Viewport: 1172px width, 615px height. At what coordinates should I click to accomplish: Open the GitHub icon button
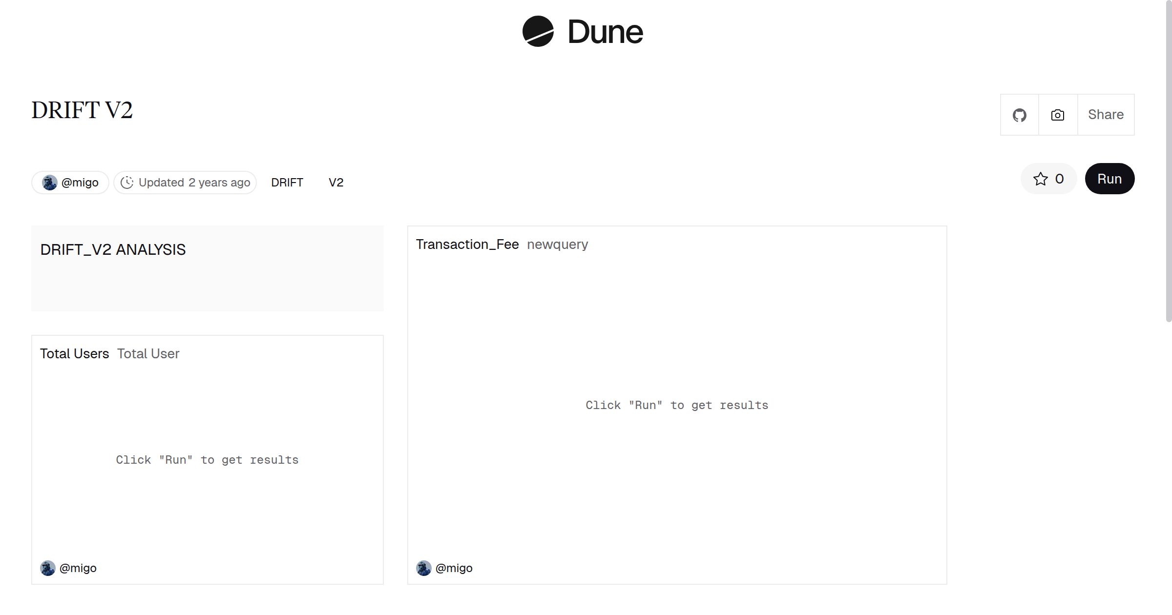pyautogui.click(x=1019, y=115)
